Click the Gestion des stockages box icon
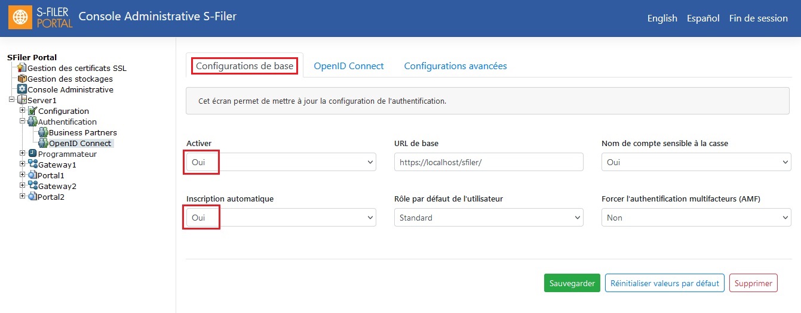The height and width of the screenshot is (313, 801). [x=22, y=79]
